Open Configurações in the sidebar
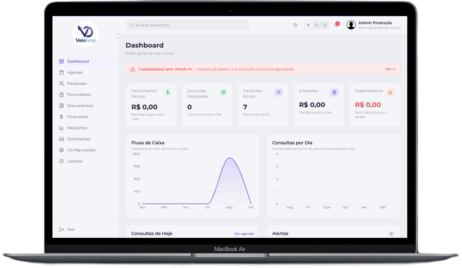 [86, 150]
